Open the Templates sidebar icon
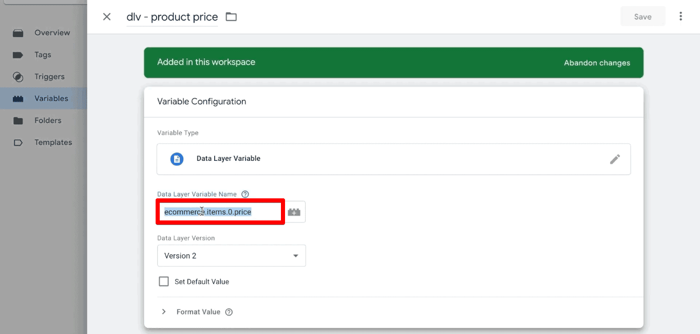This screenshot has height=334, width=700. click(18, 142)
